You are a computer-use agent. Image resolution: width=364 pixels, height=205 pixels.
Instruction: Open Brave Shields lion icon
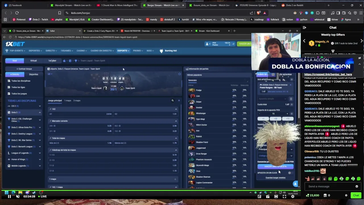tap(258, 13)
